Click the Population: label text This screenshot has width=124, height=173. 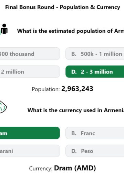tap(46, 89)
